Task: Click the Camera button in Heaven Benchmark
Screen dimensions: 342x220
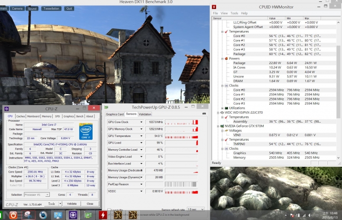Action: 17,9
